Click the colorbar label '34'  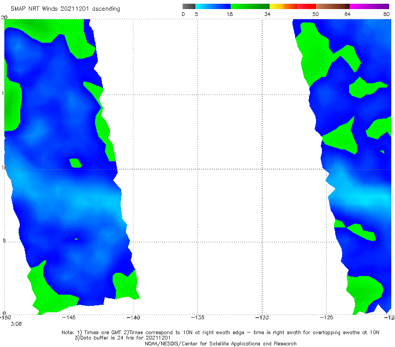(267, 14)
